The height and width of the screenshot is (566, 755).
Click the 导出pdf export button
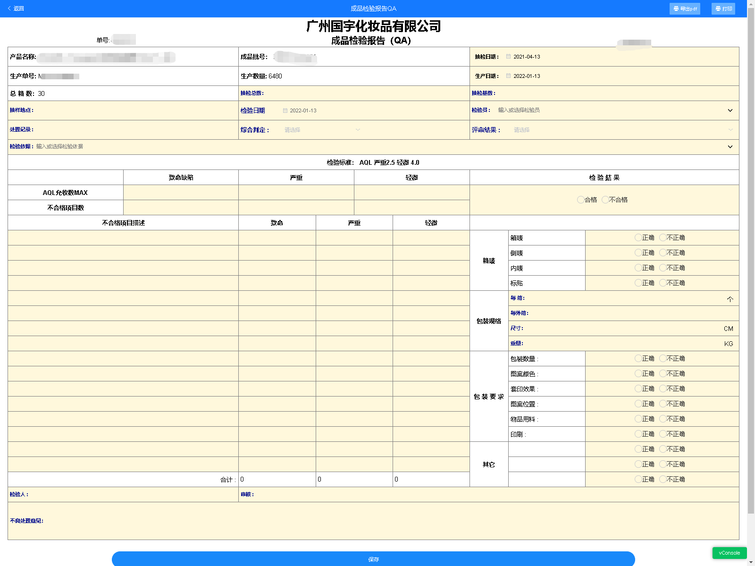[684, 8]
